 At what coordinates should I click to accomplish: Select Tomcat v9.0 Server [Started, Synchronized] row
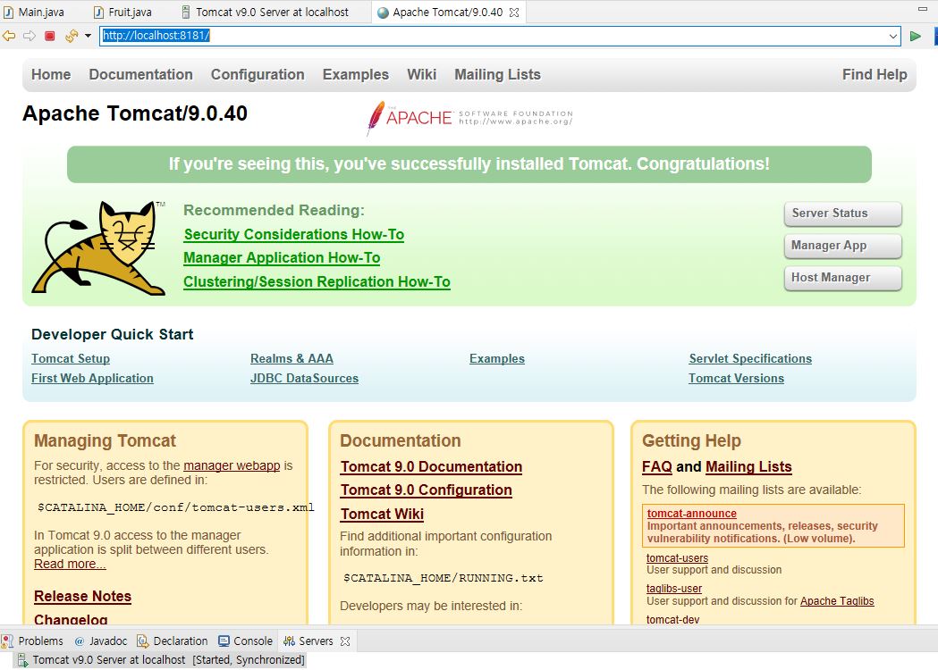click(162, 660)
